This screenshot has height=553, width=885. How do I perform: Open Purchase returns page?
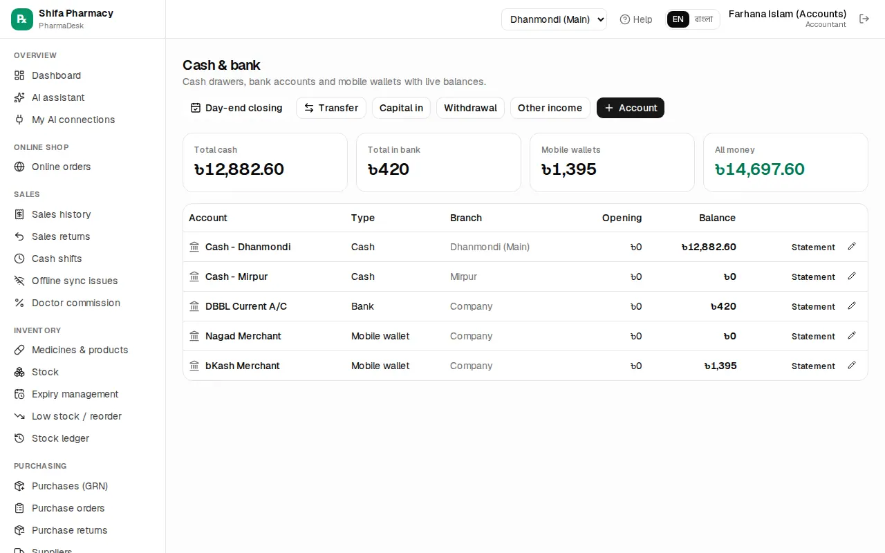(x=83, y=530)
